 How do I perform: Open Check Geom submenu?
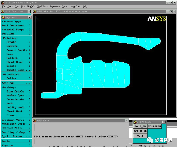click(16, 62)
